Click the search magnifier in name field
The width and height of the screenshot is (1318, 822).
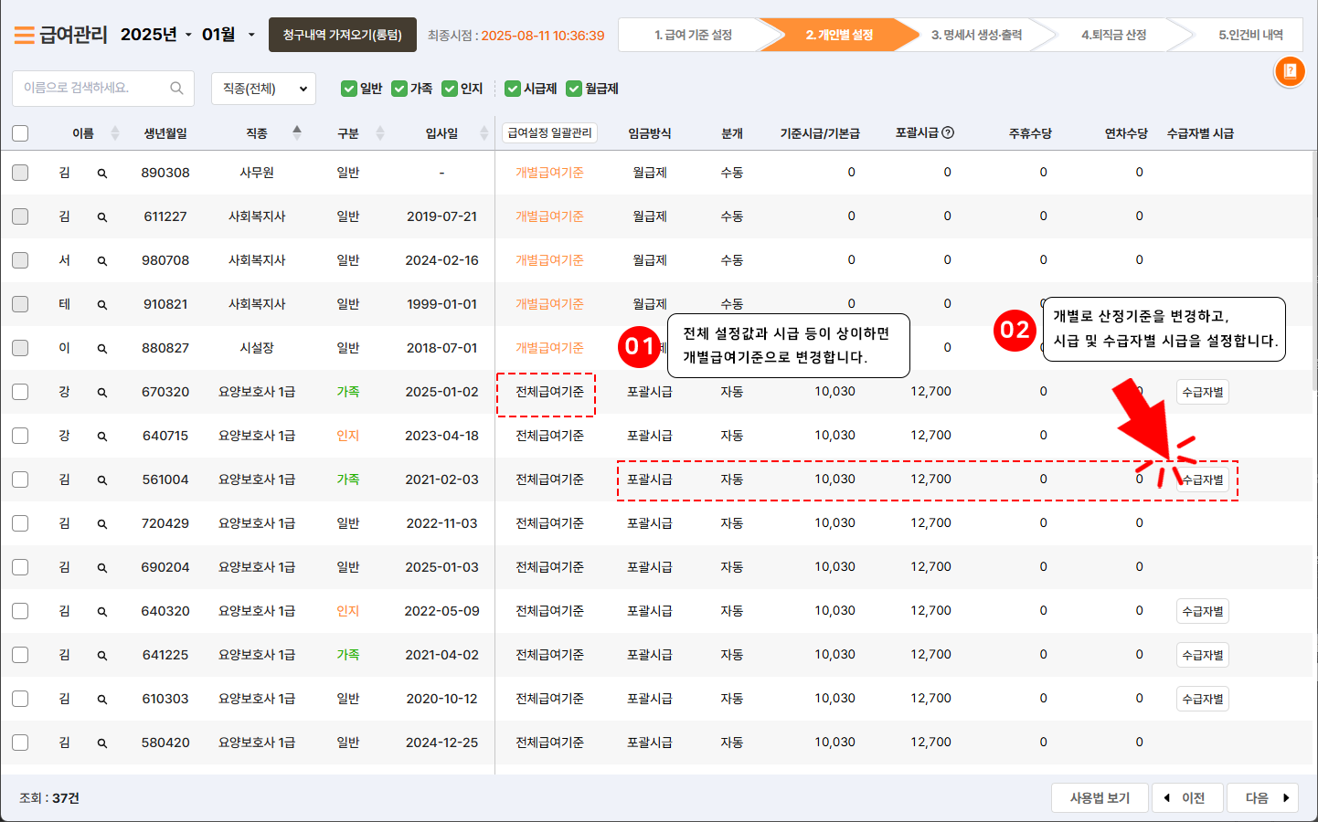176,89
